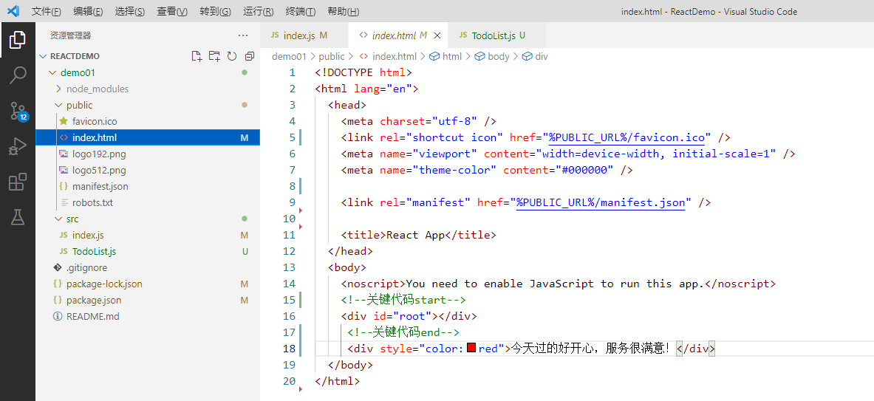Click the manifest.json href link on line 9
Viewport: 874px width, 401px height.
[601, 203]
